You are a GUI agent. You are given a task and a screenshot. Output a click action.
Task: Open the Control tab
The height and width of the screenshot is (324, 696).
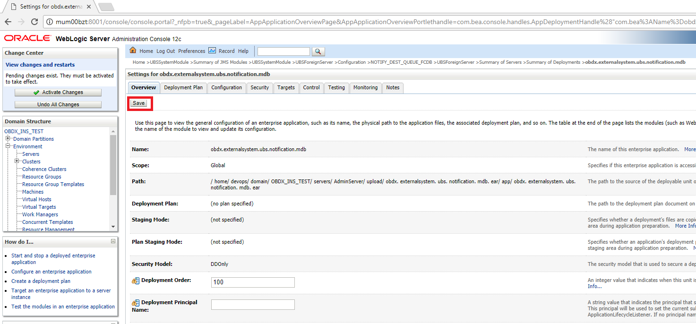[x=311, y=87]
